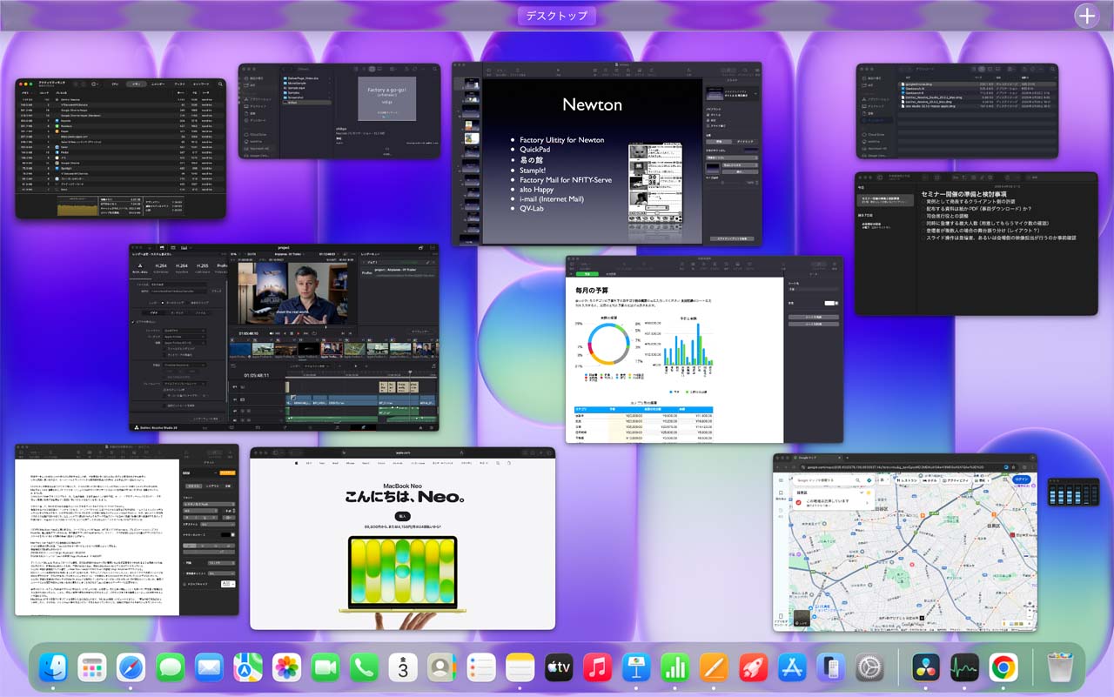This screenshot has height=697, width=1114.
Task: Add a new desktop with plus button
Action: coord(1086,16)
